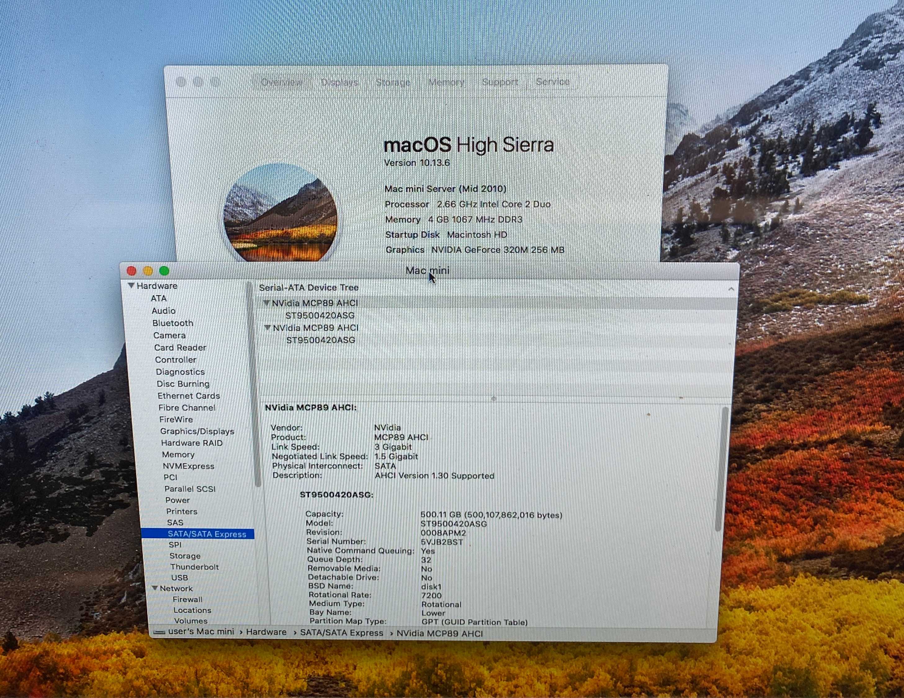Viewport: 904px width, 698px height.
Task: Click the Version 10.13.6 text
Action: click(417, 163)
